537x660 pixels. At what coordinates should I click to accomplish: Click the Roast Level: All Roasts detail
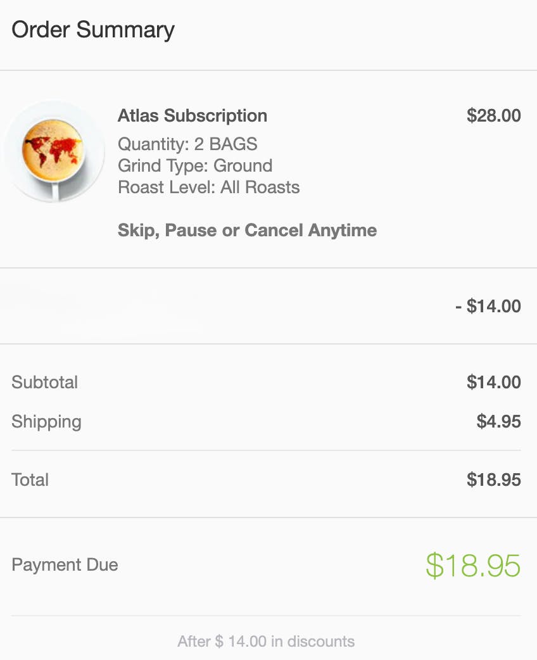click(208, 187)
